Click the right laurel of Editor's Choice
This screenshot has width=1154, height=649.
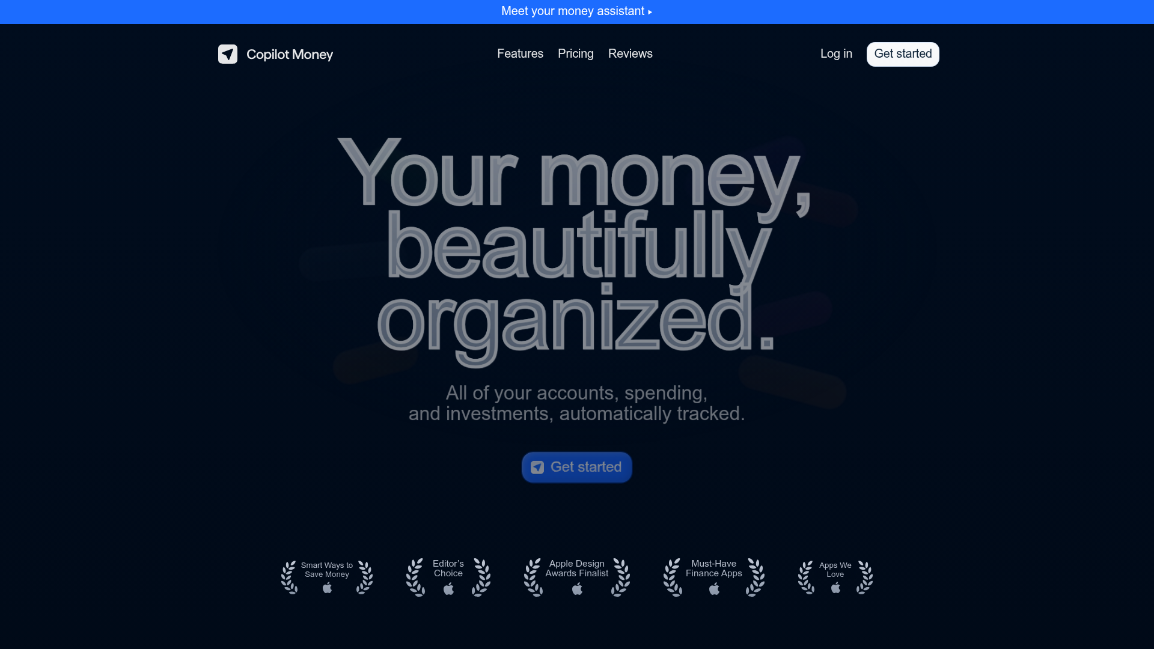pos(481,577)
